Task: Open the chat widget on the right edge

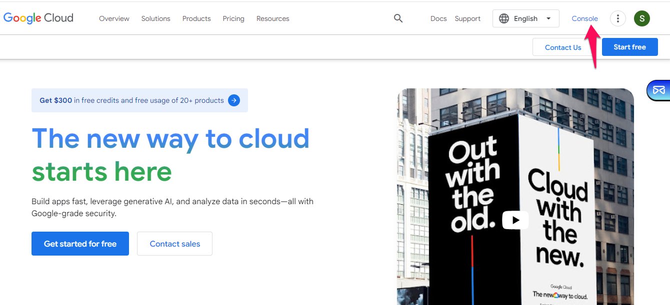Action: (x=659, y=90)
